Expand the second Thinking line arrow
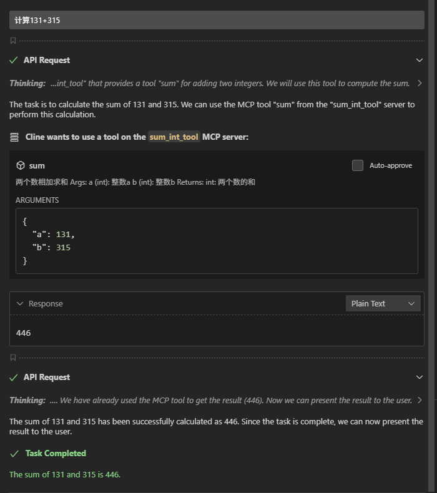Screen dimensions: 437x493 (x=420, y=400)
